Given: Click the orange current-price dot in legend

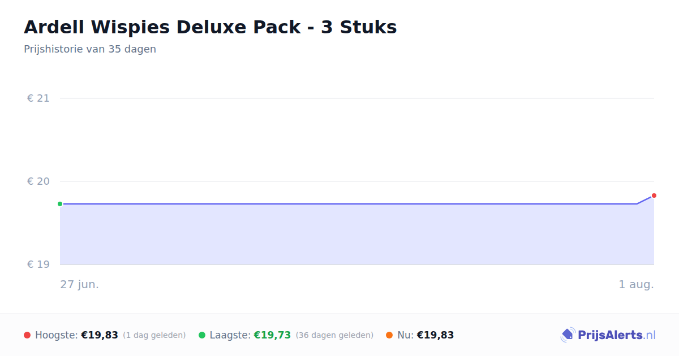Looking at the screenshot, I should pos(389,335).
